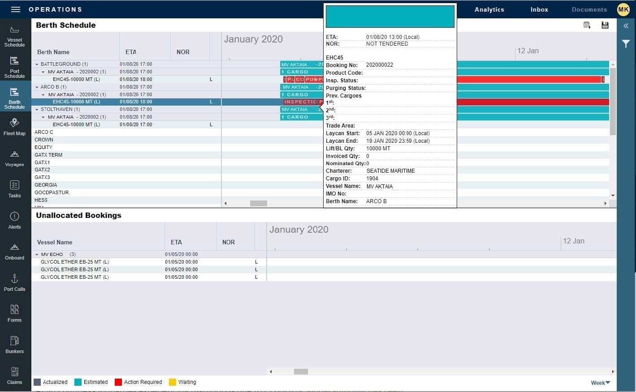View Alerts from the sidebar

[x=14, y=220]
